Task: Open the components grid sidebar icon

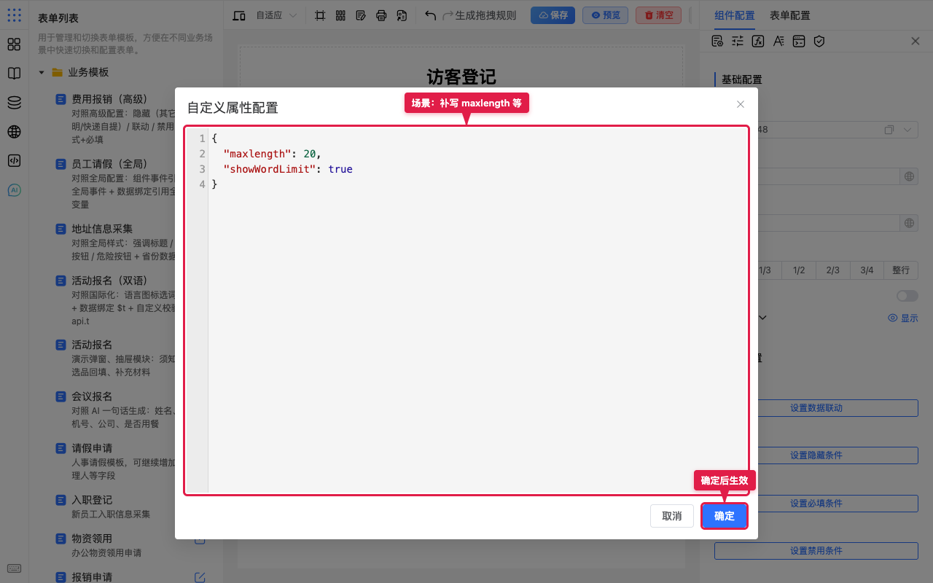Action: 14,44
